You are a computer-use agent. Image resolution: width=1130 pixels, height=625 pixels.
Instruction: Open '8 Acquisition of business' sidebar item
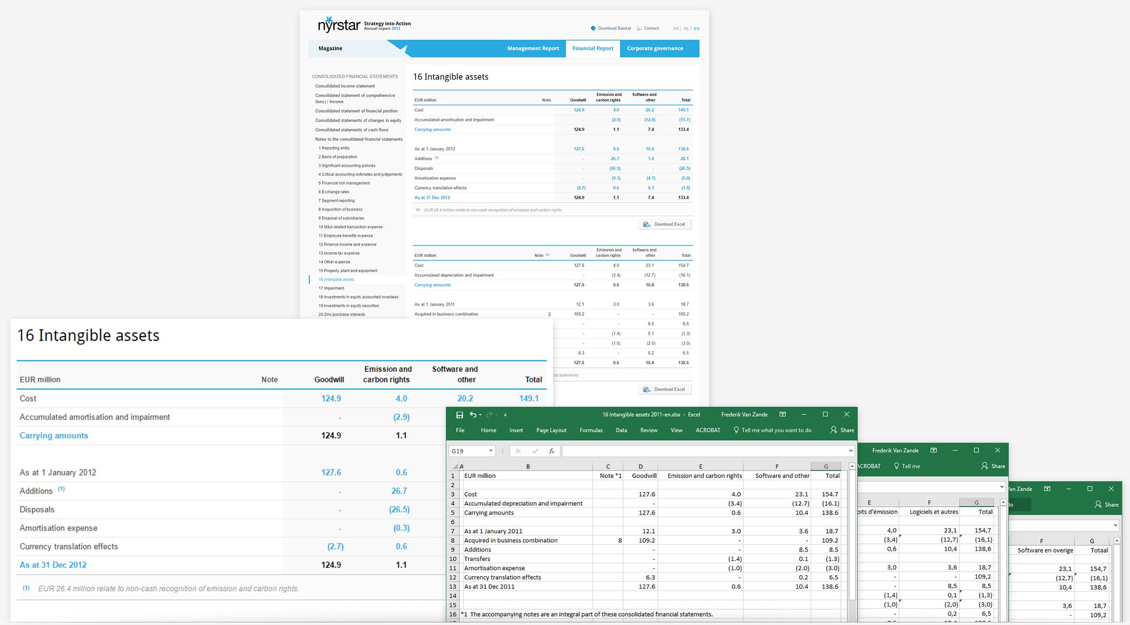tap(340, 210)
